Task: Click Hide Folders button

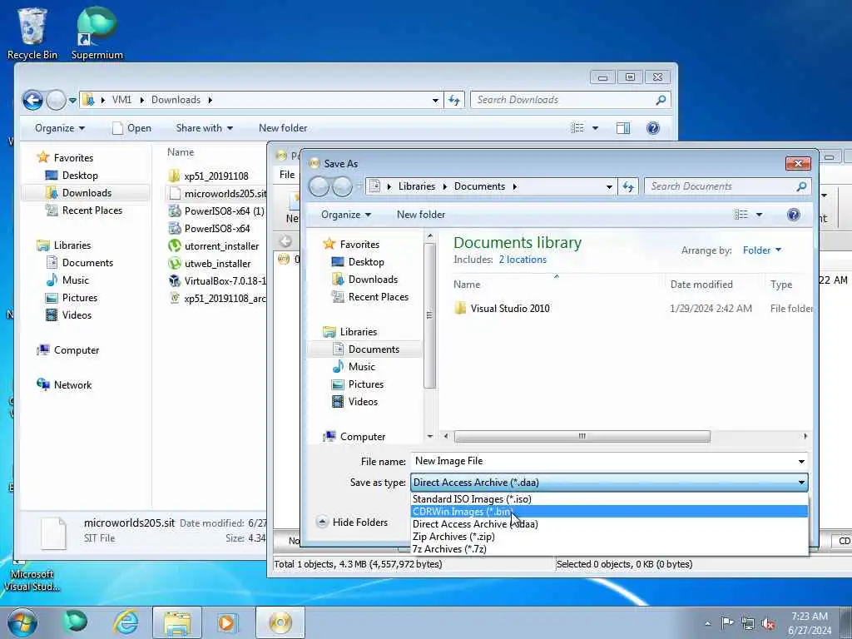Action: [x=352, y=523]
